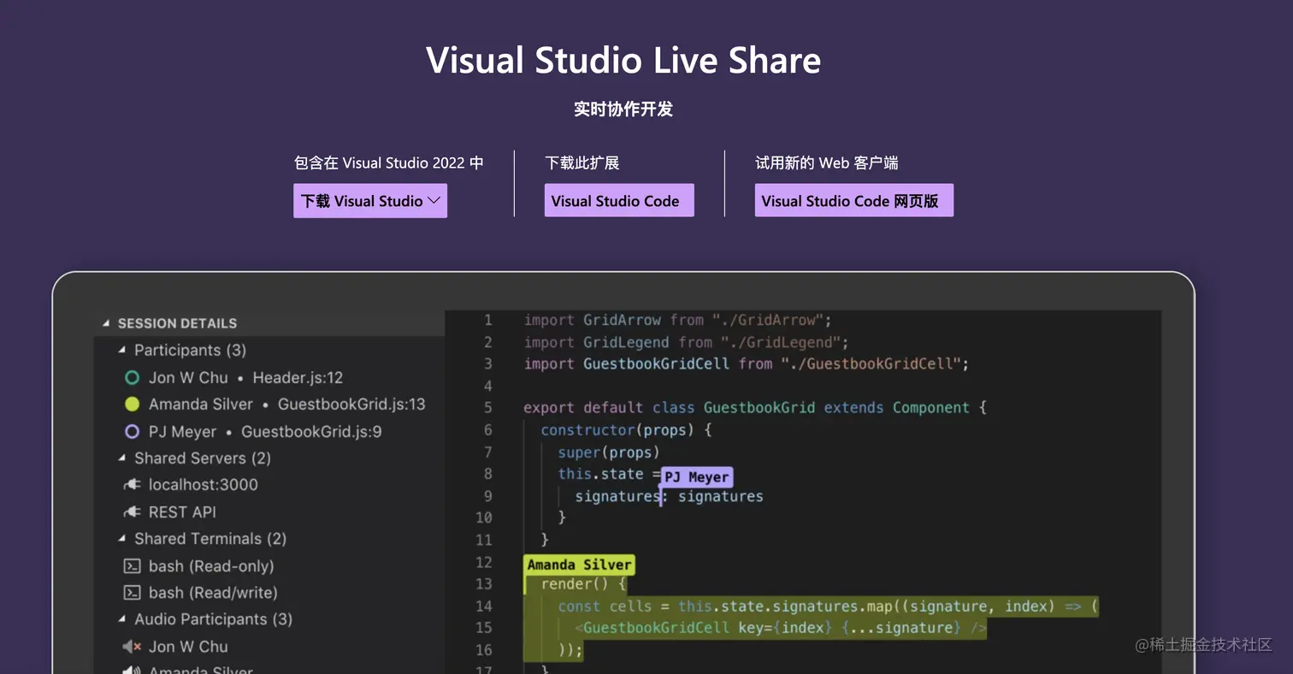Click the muted speaker icon by Jon W Chu
1293x674 pixels.
tap(132, 647)
